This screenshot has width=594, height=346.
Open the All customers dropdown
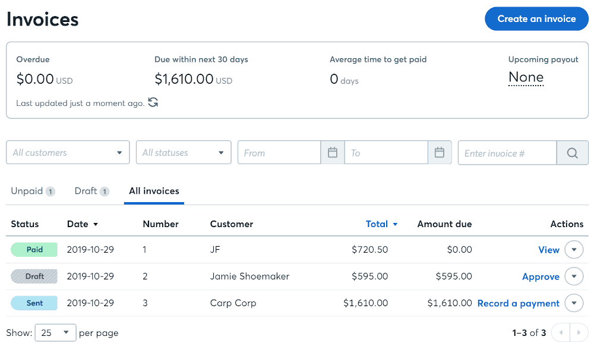point(68,153)
